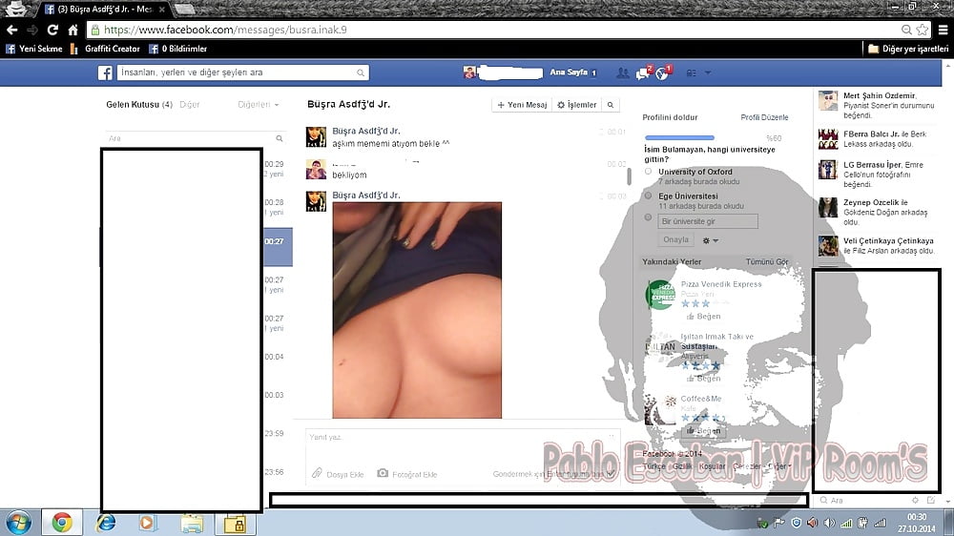Open the messages icon with red badge

(643, 73)
